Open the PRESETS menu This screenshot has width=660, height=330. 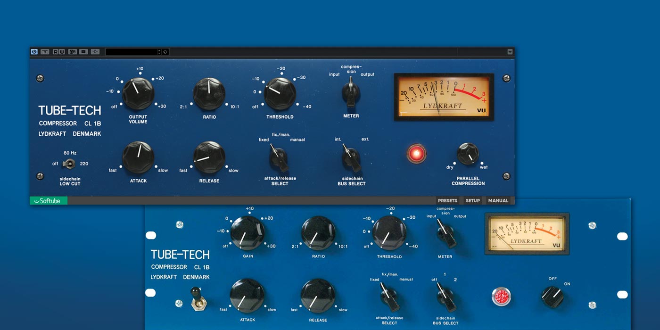pos(447,201)
